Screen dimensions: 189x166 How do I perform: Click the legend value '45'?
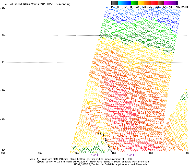[170, 7]
